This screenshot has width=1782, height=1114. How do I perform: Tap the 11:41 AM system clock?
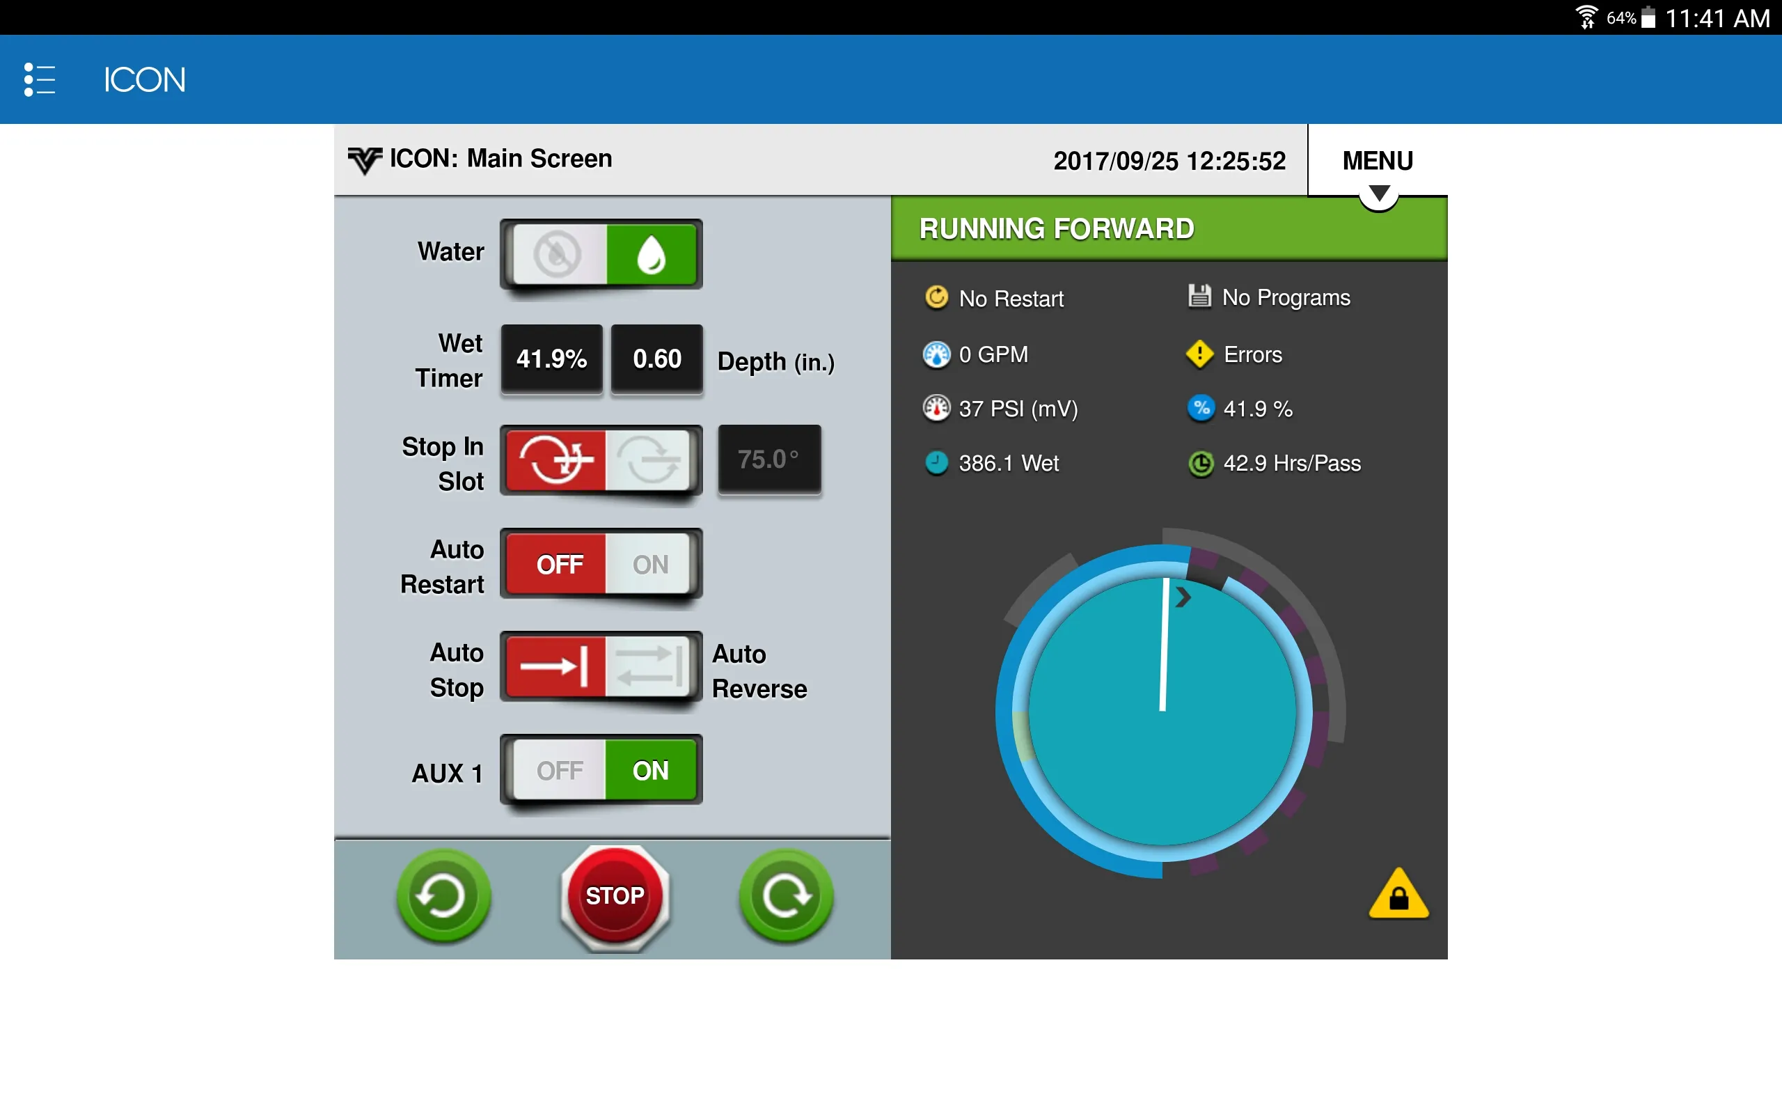click(x=1717, y=17)
